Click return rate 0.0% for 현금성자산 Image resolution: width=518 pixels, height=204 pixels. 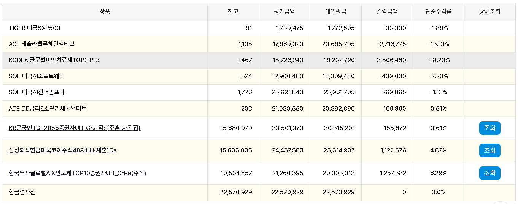point(439,192)
